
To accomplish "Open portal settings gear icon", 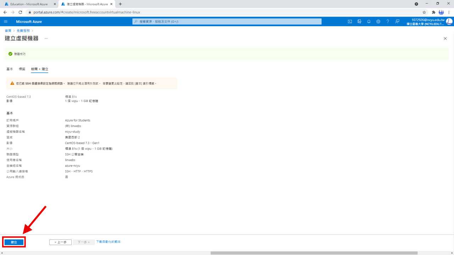I will pyautogui.click(x=378, y=22).
